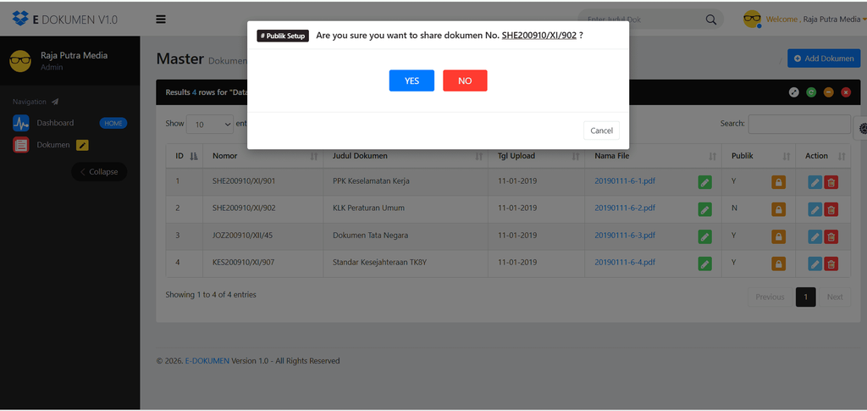
Task: Select pagination page 1
Action: pos(806,297)
